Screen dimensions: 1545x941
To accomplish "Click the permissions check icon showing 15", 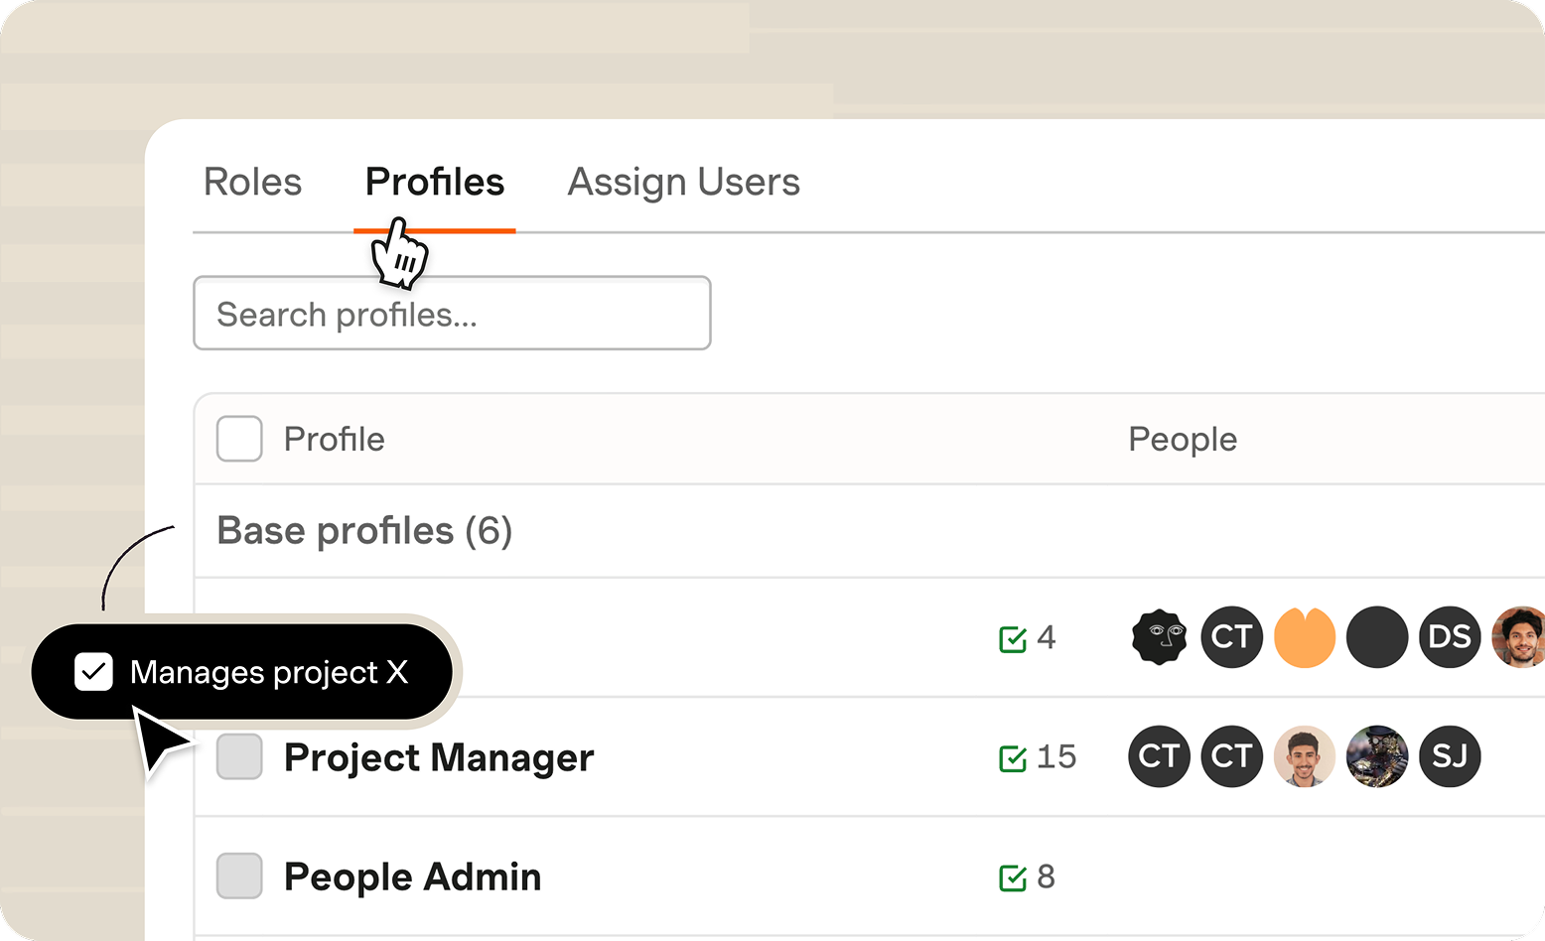I will 1013,758.
